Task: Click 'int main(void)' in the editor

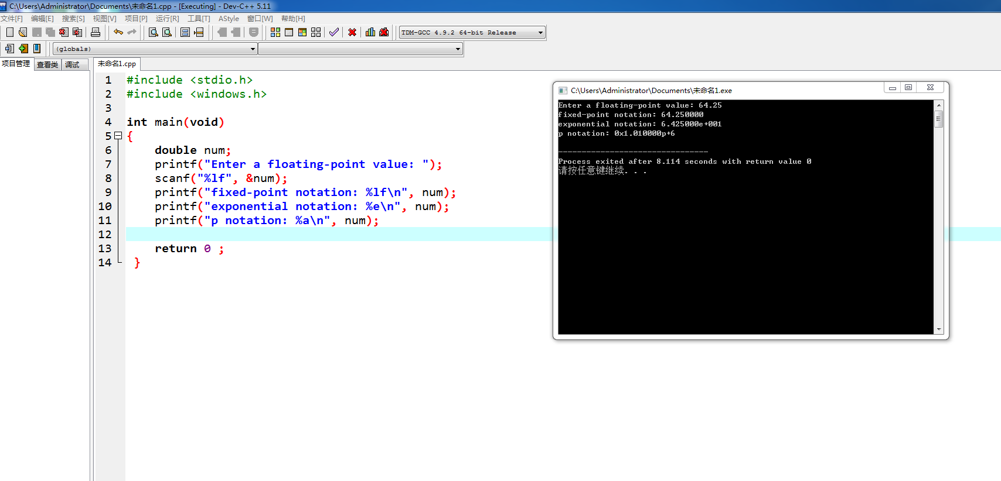Action: (175, 122)
